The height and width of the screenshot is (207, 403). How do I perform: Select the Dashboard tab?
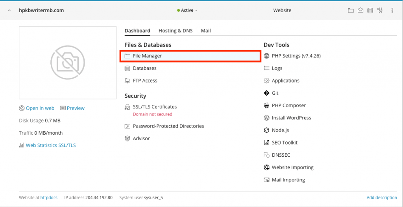(x=137, y=31)
